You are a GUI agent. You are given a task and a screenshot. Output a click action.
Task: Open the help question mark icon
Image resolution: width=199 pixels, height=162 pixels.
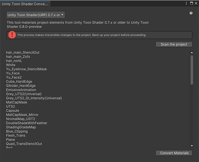coord(191,13)
